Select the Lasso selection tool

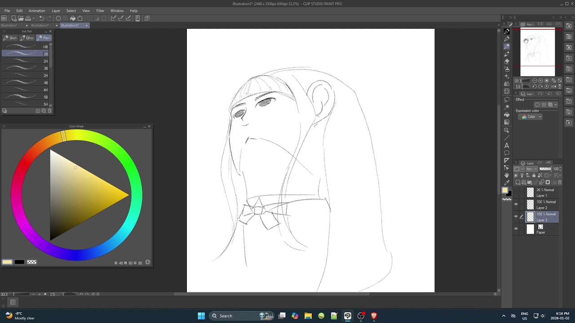(x=507, y=100)
